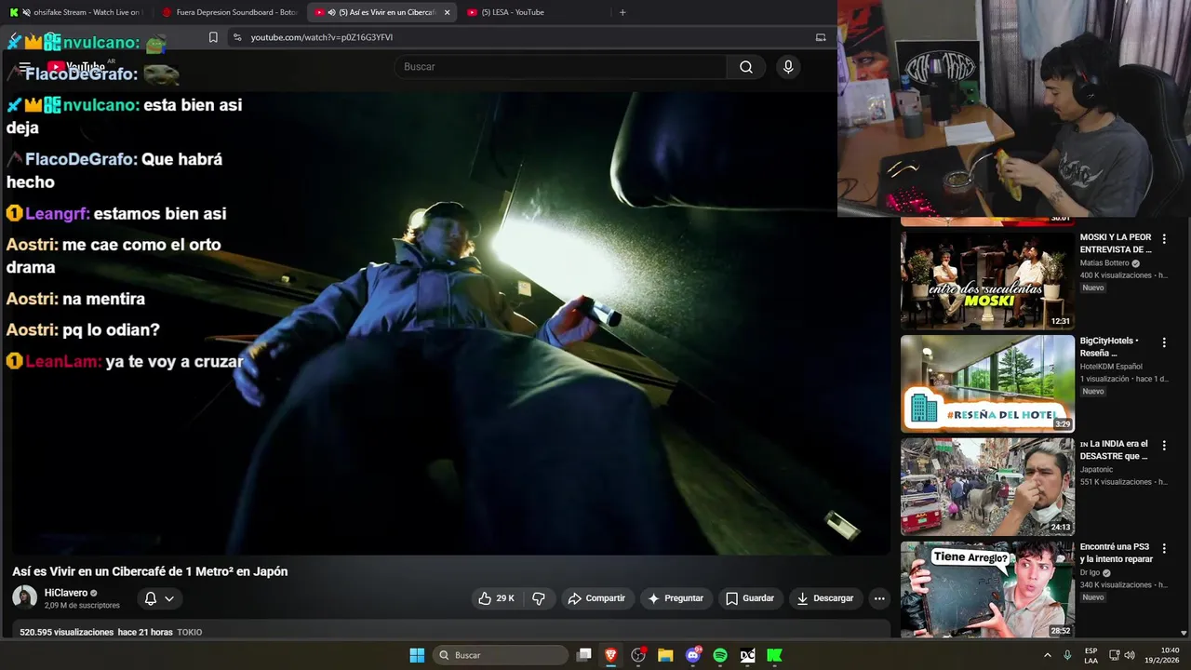Viewport: 1191px width, 670px height.
Task: Open La INDIA era el DESASTRE thumbnail
Action: (987, 487)
